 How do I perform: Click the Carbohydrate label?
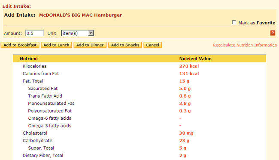37,141
